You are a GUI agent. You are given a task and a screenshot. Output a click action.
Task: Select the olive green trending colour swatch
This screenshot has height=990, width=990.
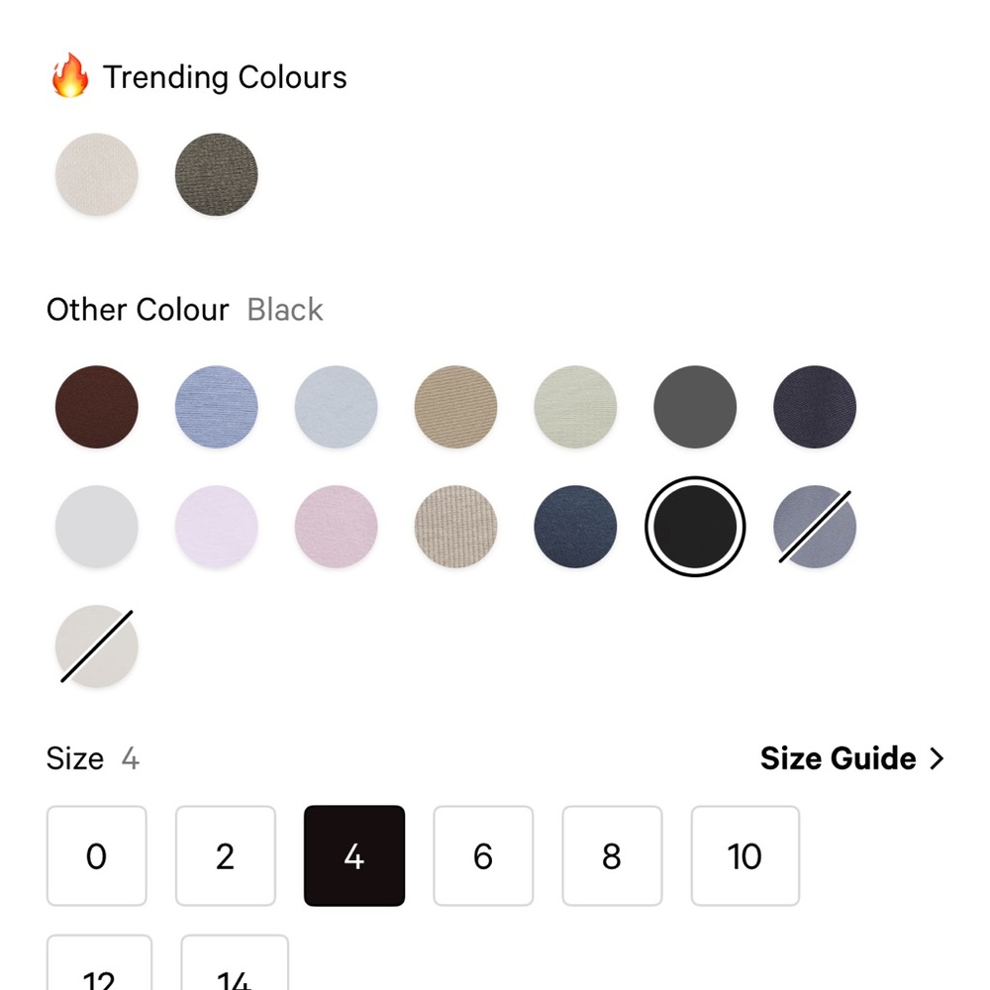click(x=216, y=174)
